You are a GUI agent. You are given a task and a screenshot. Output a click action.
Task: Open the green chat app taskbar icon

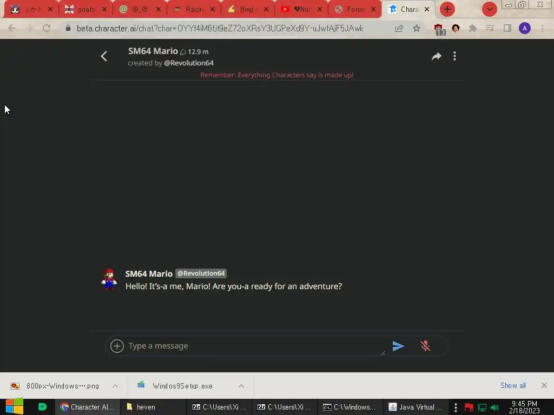pyautogui.click(x=42, y=407)
